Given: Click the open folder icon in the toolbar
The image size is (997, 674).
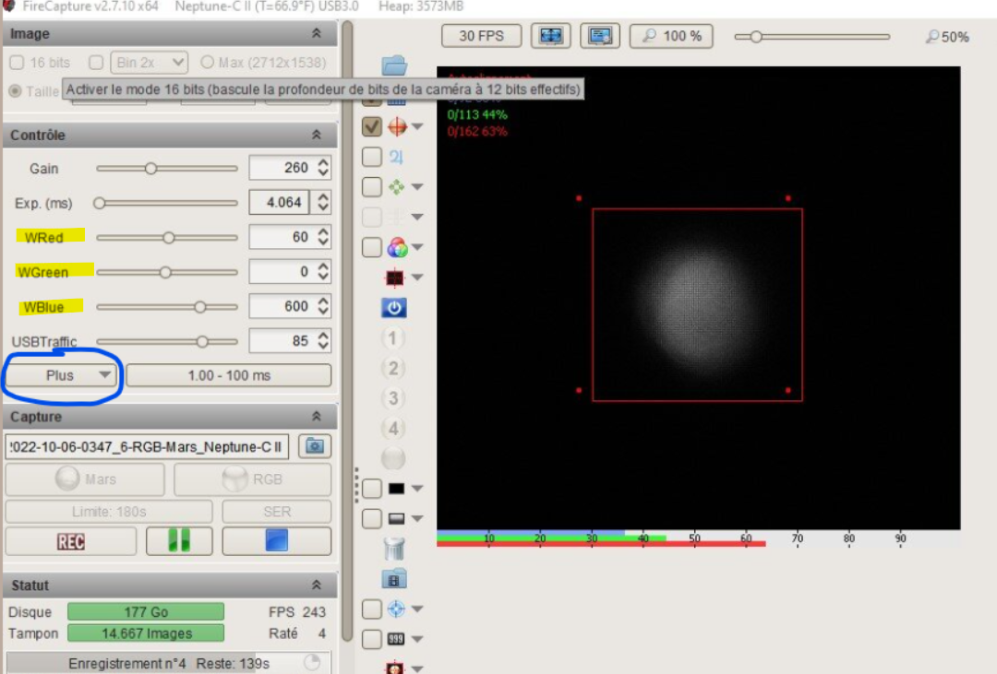Looking at the screenshot, I should [394, 65].
